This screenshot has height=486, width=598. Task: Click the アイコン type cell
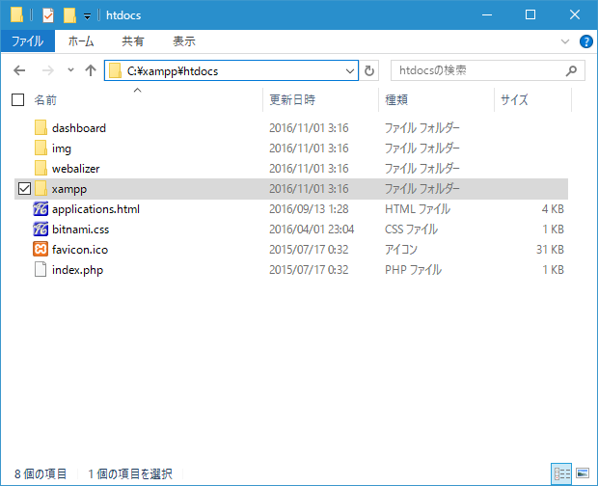point(401,250)
